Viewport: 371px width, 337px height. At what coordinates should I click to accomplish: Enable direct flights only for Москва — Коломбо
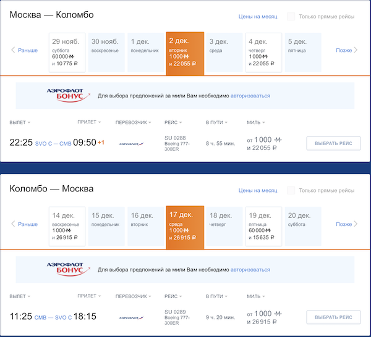291,17
